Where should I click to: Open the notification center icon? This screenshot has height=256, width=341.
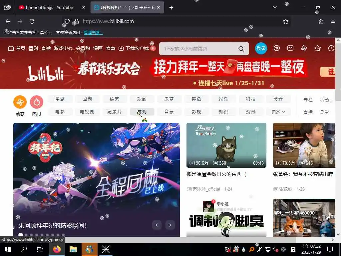point(330,249)
